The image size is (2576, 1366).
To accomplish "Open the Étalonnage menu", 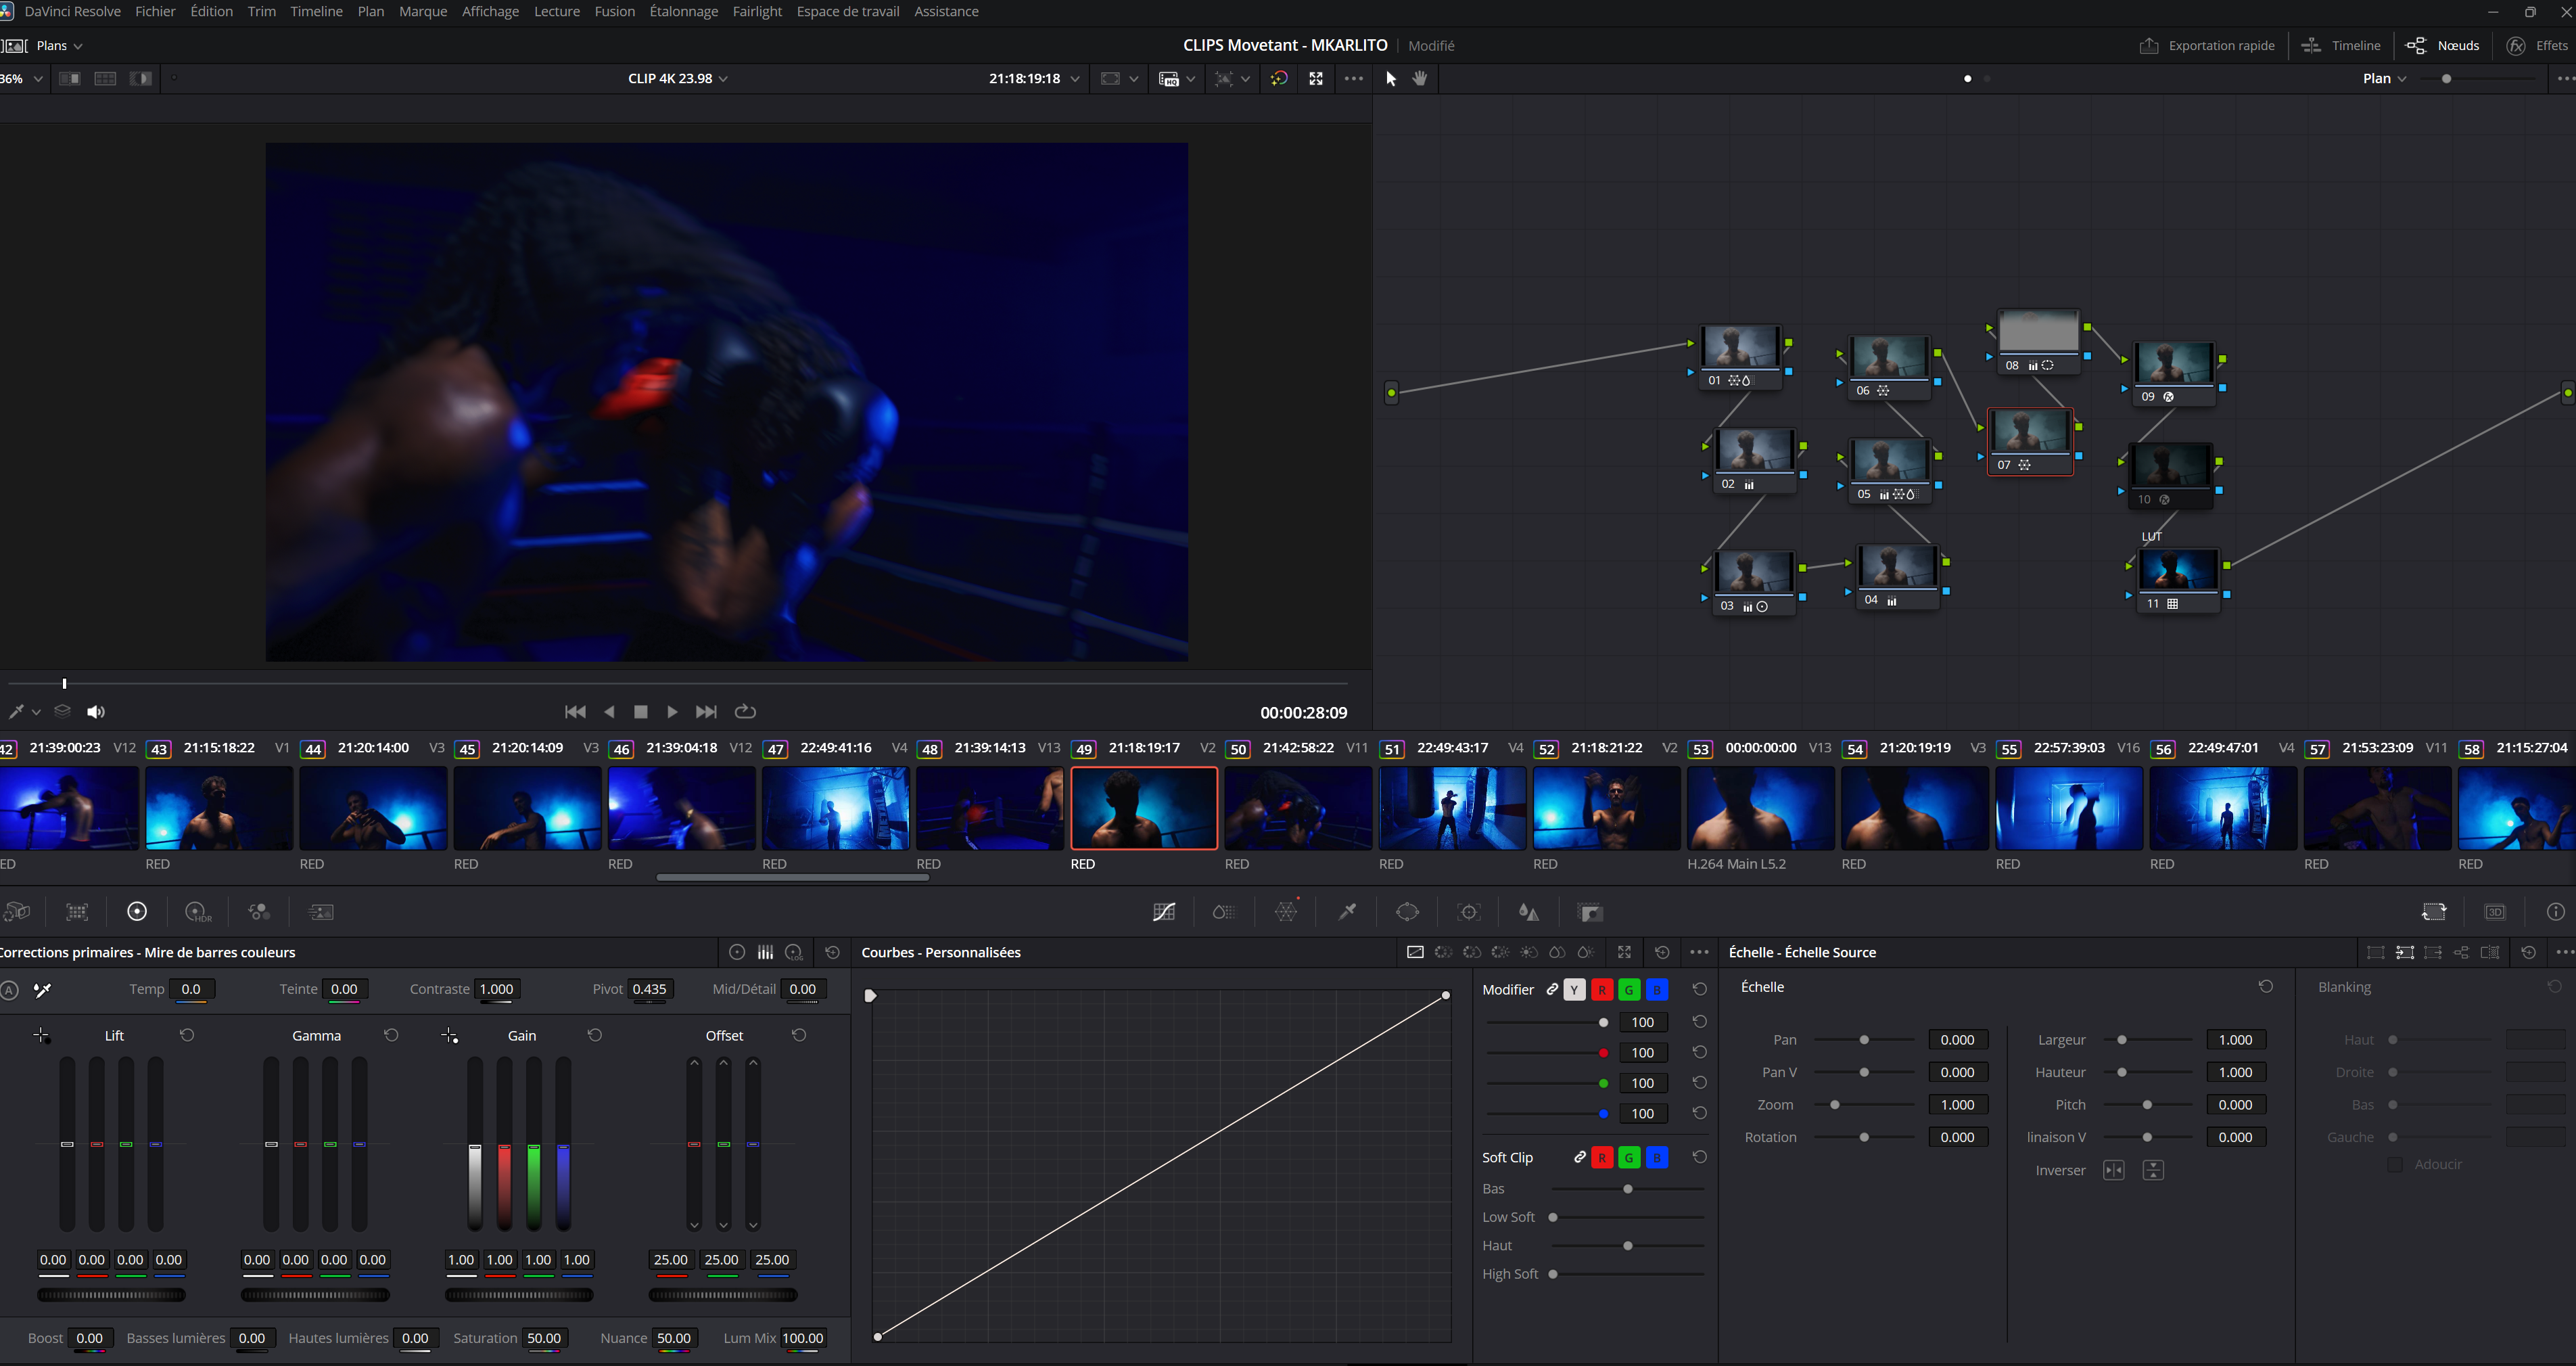I will [x=684, y=11].
